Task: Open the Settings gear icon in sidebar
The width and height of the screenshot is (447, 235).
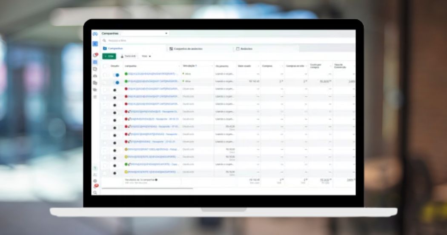Action: 95,181
